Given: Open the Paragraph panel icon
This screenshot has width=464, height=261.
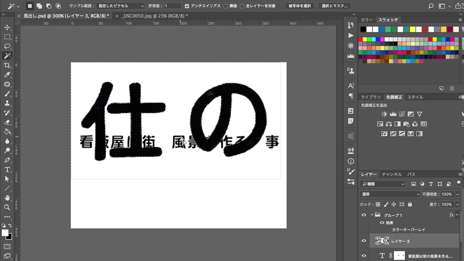Looking at the screenshot, I should point(351,96).
